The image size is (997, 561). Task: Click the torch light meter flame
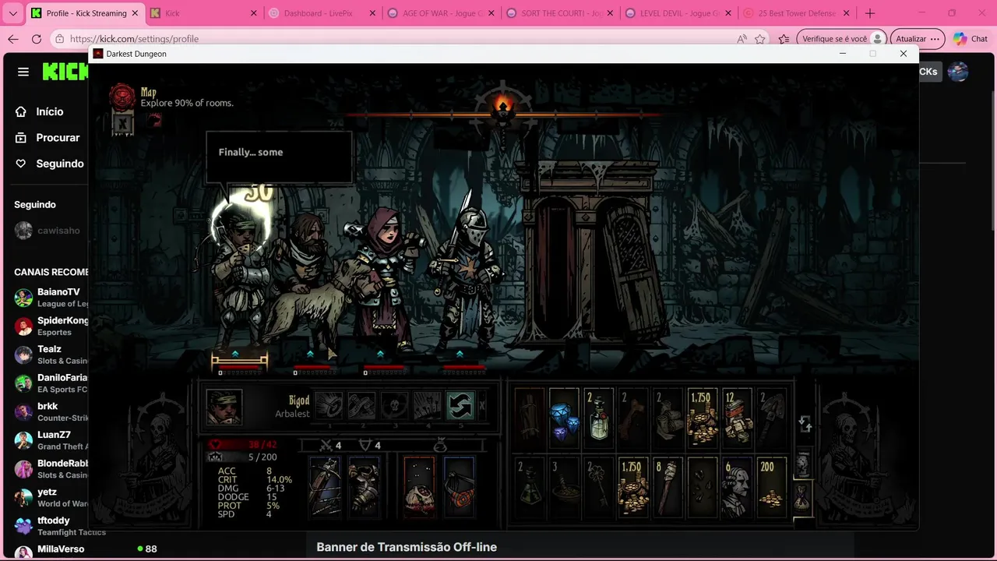tap(502, 105)
